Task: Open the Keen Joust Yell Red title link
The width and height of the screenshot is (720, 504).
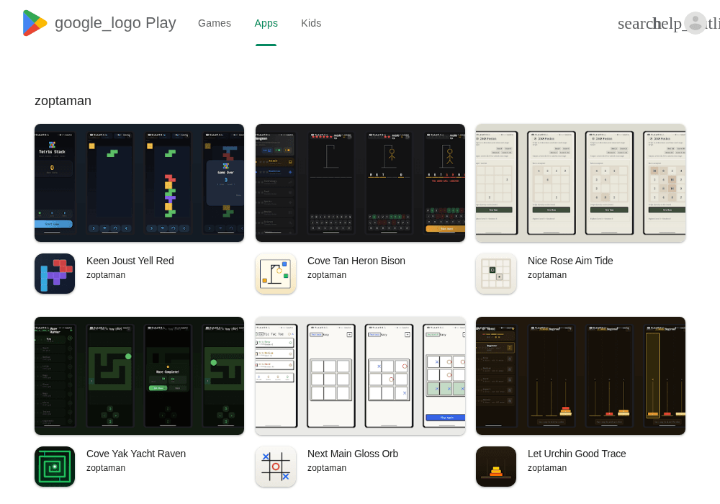Action: point(130,261)
